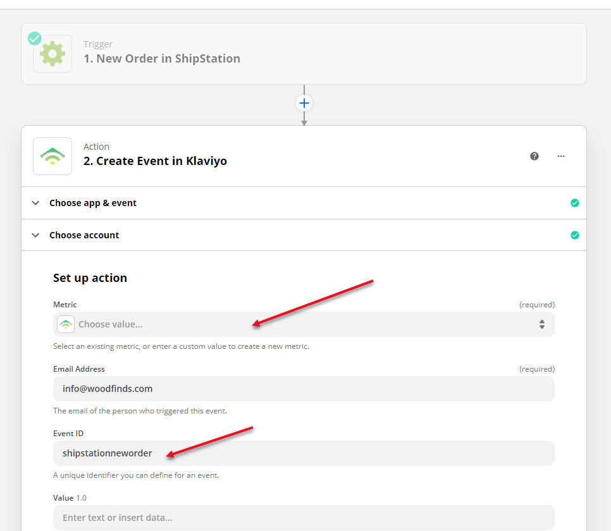Click the Klaviyo icon inside Metric field
The width and height of the screenshot is (611, 531).
pos(66,324)
